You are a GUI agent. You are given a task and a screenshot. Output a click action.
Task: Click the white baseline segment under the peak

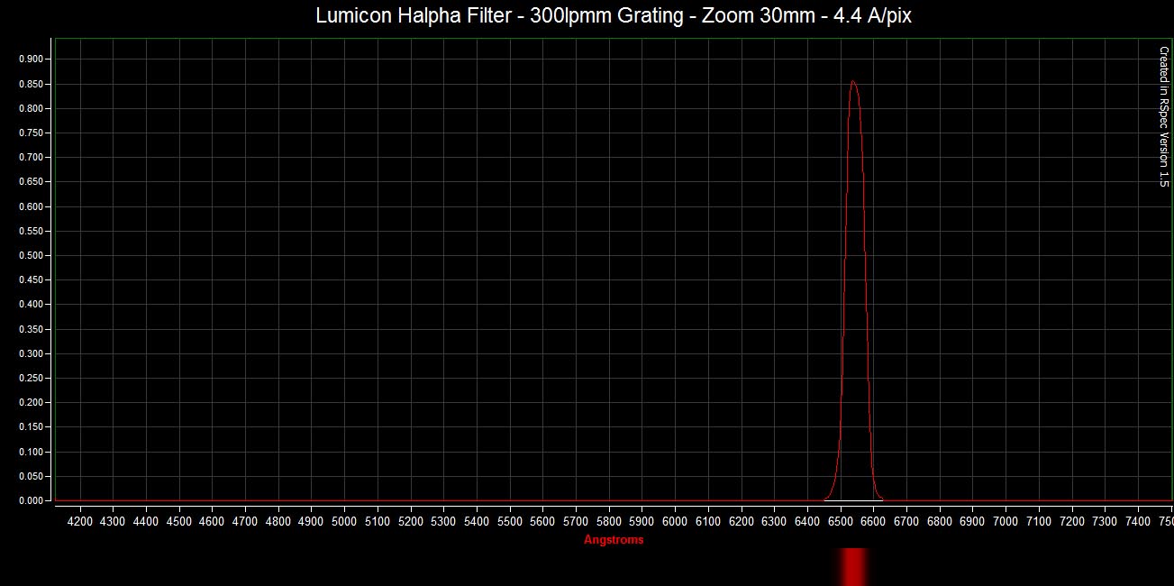[852, 500]
